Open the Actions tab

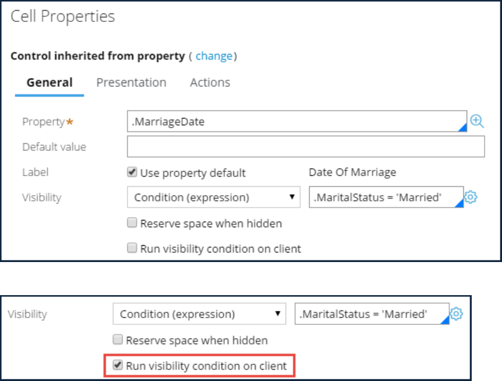point(210,82)
